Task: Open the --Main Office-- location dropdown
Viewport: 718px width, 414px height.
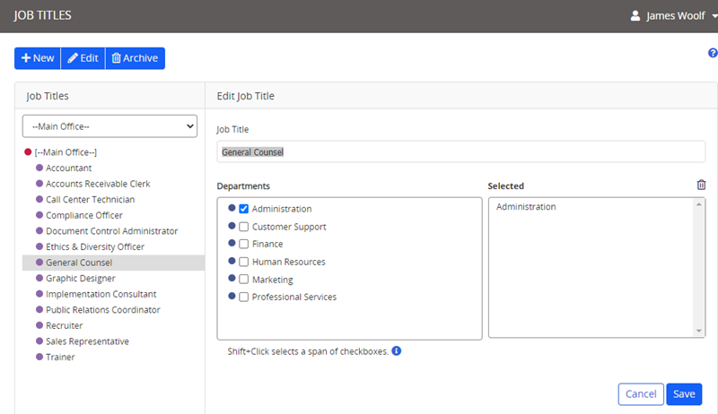Action: 109,126
